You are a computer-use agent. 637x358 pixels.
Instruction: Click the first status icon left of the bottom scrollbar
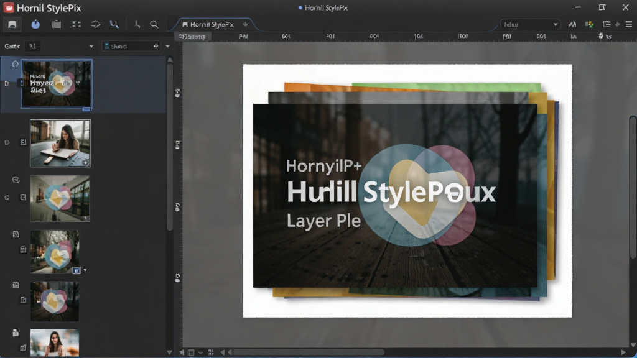pos(182,352)
